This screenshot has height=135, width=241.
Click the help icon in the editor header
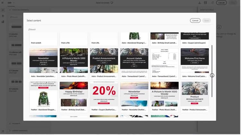pos(212,3)
